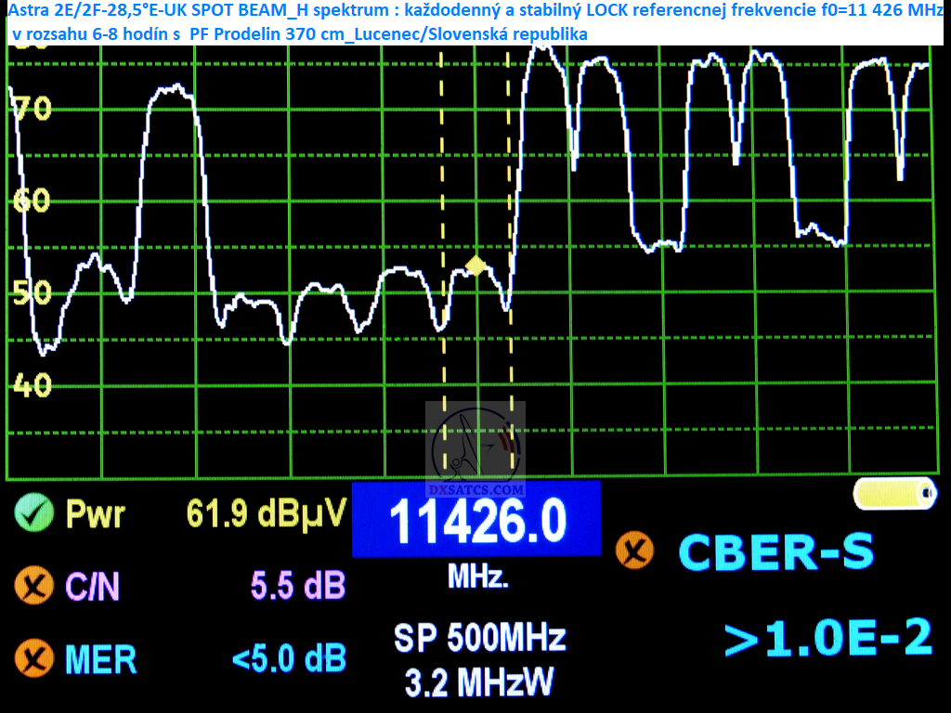Click the 5.5 dB C/N value
Image resolution: width=951 pixels, height=713 pixels.
pos(298,586)
